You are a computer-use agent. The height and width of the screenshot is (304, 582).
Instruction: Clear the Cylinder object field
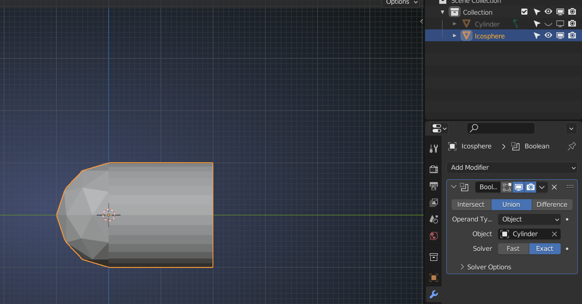pos(554,234)
